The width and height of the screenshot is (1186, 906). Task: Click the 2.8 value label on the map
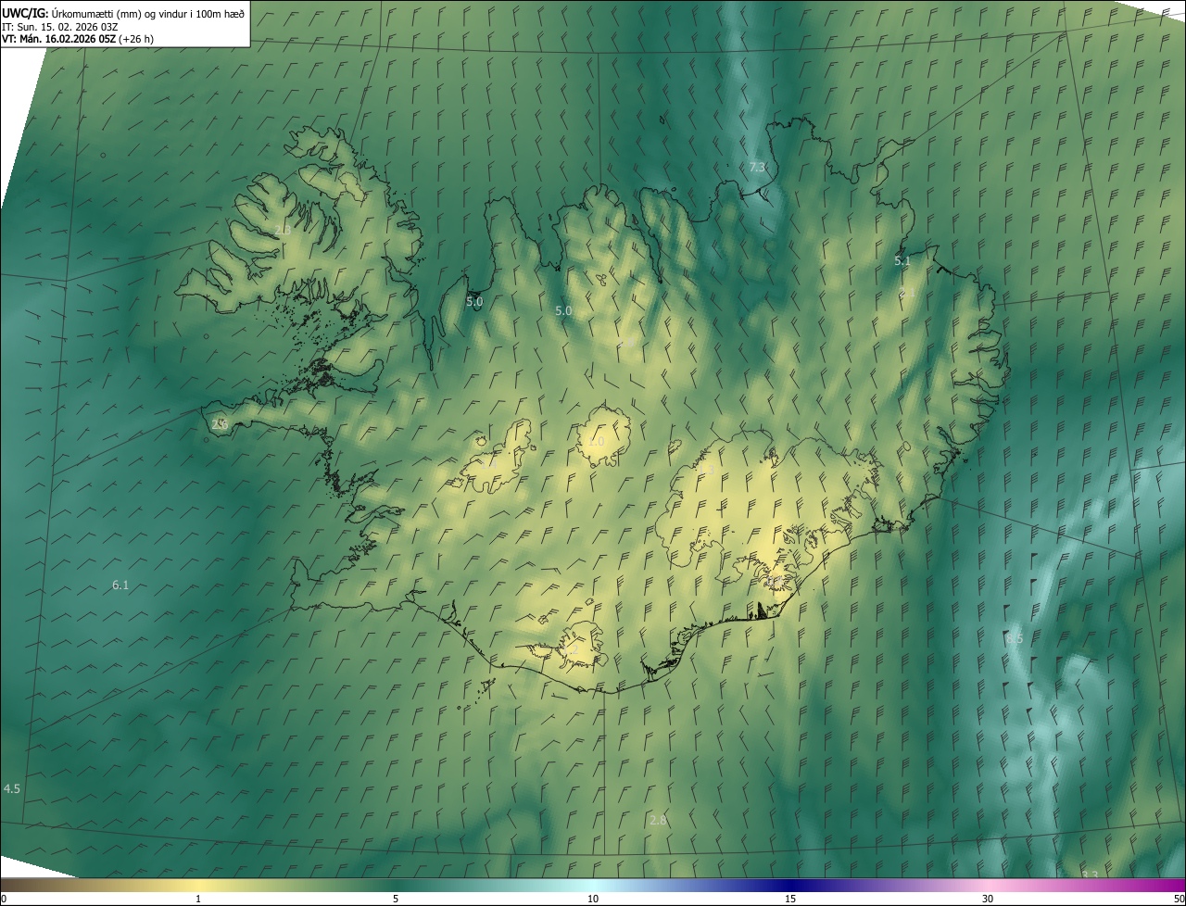658,820
